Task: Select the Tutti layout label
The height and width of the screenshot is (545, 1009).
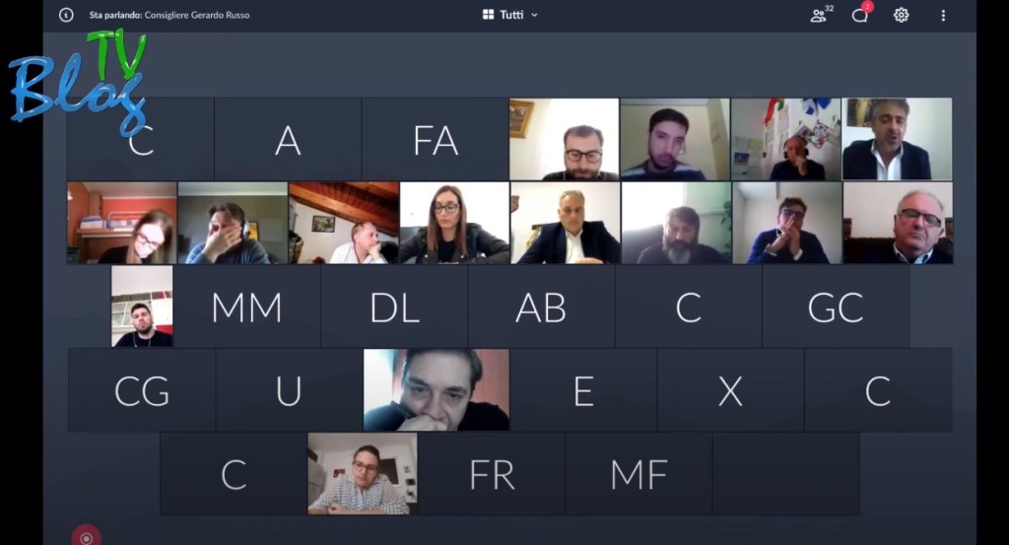Action: point(511,15)
